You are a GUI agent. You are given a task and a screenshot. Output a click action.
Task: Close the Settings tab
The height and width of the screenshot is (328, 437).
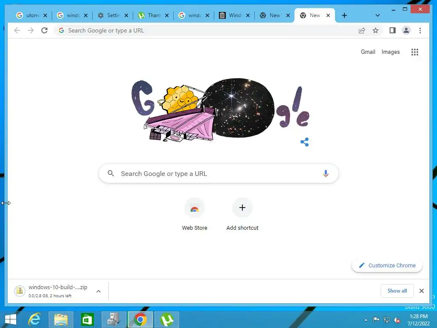126,15
